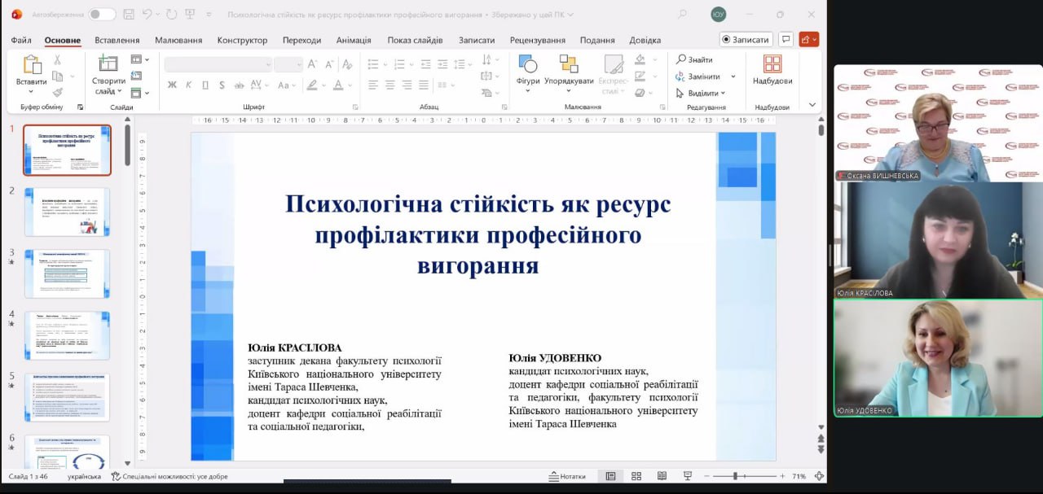Viewport: 1043px width, 494px height.
Task: Fit slide to current window
Action: pyautogui.click(x=819, y=476)
